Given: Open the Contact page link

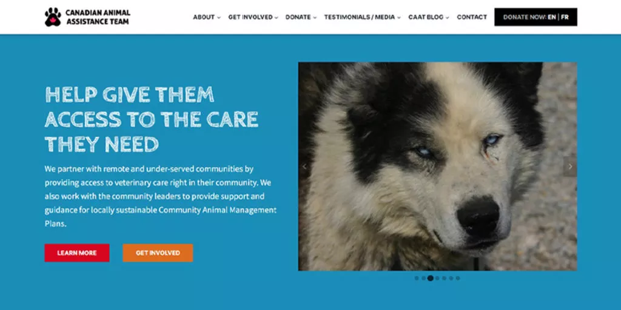Looking at the screenshot, I should [x=472, y=17].
